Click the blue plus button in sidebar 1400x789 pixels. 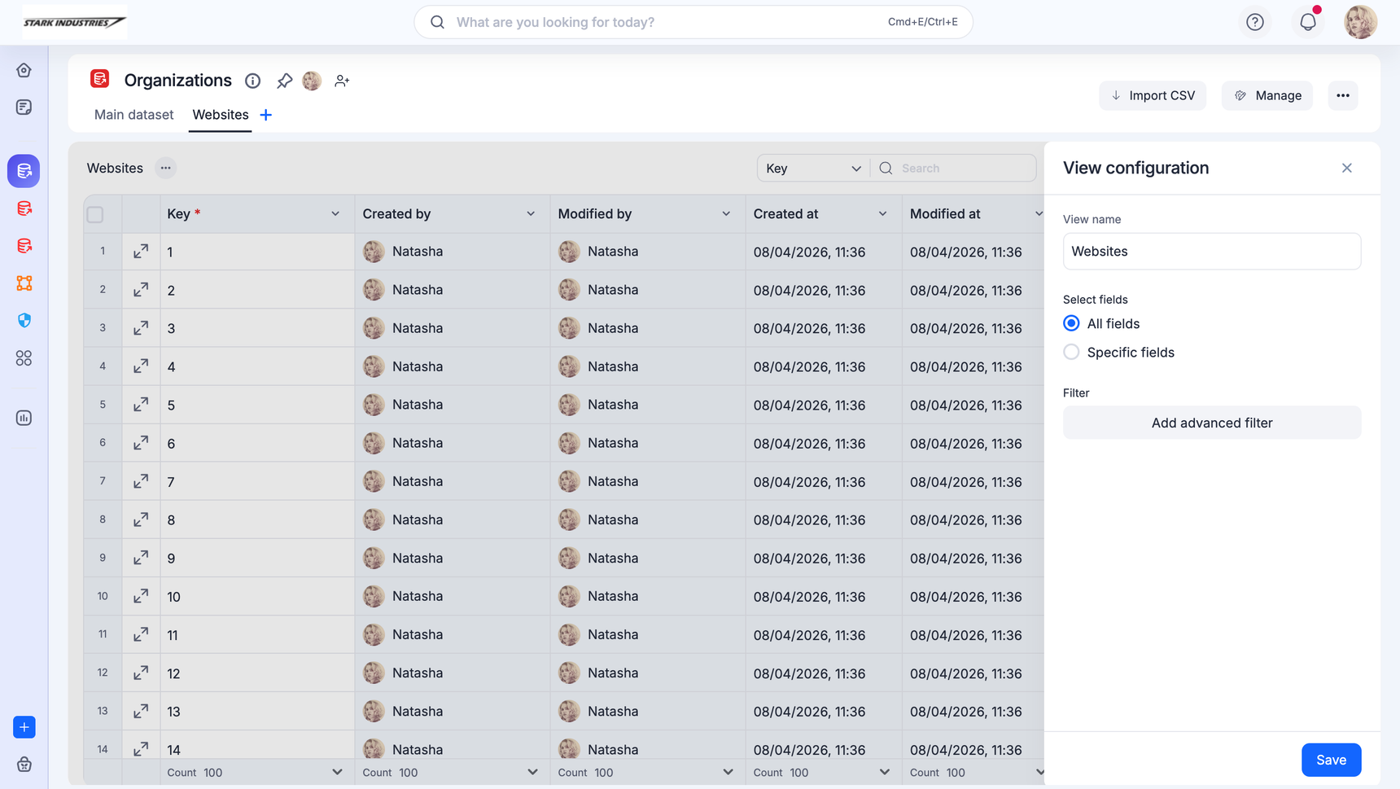coord(24,727)
